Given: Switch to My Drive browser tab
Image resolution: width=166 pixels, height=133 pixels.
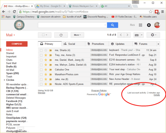Looking at the screenshot, I should click(x=50, y=6).
